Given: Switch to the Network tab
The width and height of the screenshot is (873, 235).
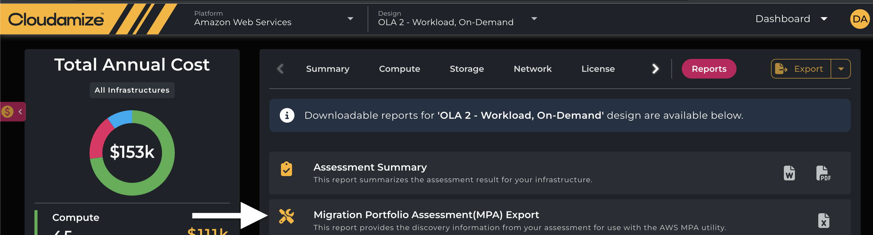Looking at the screenshot, I should [532, 69].
